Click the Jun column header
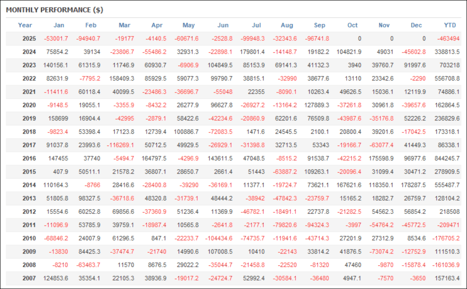The width and height of the screenshot is (467, 289). 223,25
